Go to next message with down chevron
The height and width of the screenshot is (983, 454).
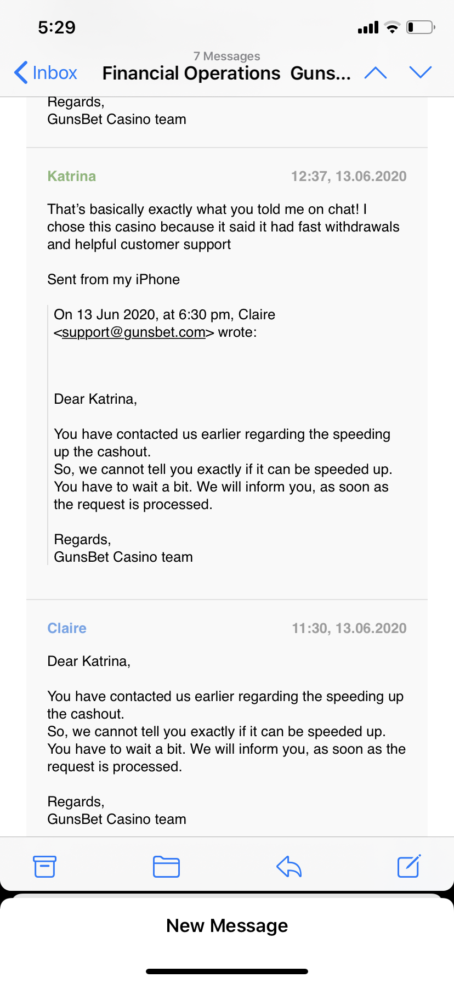click(x=421, y=72)
